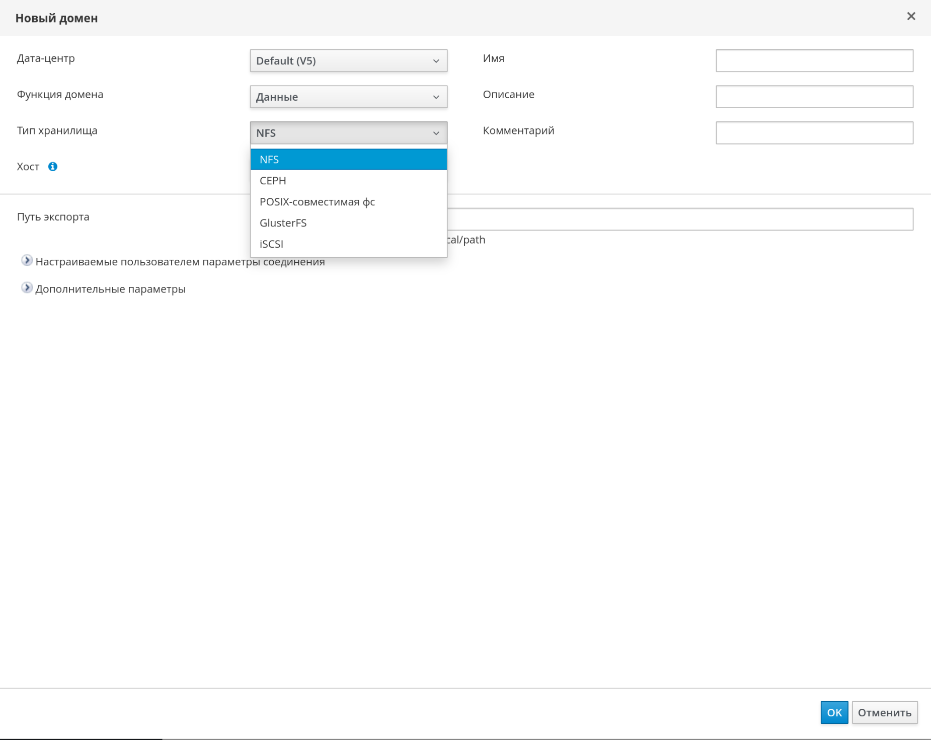The image size is (931, 740).
Task: Click the Комментарий input field
Action: 814,133
